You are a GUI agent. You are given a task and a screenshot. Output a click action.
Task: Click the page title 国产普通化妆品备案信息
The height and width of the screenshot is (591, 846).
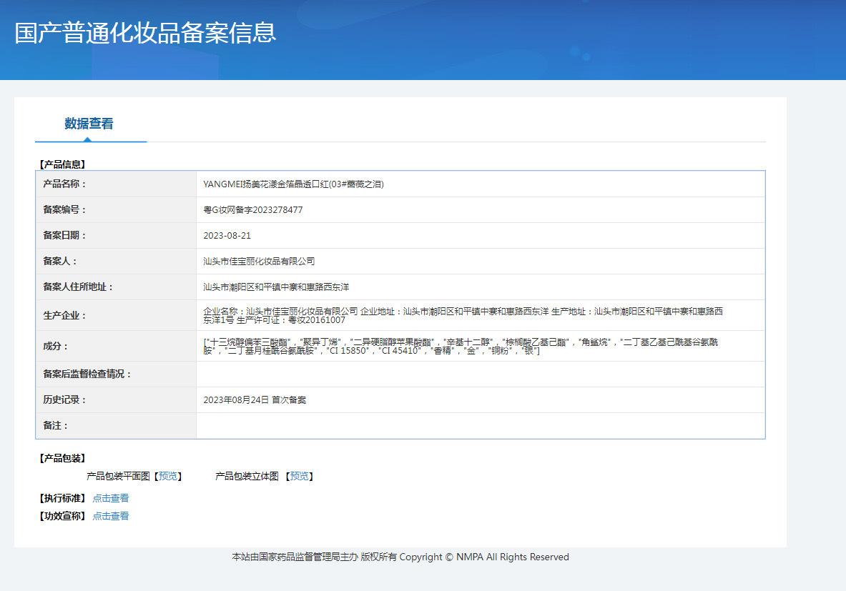click(x=145, y=33)
